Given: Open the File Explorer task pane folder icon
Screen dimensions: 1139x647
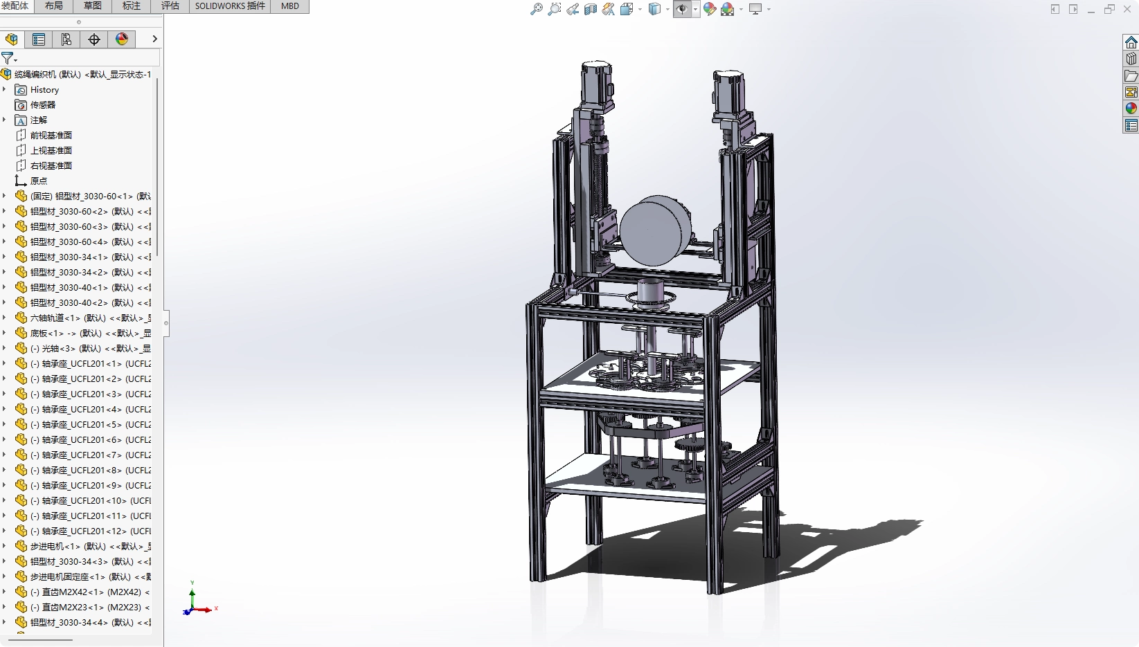Looking at the screenshot, I should point(1131,75).
